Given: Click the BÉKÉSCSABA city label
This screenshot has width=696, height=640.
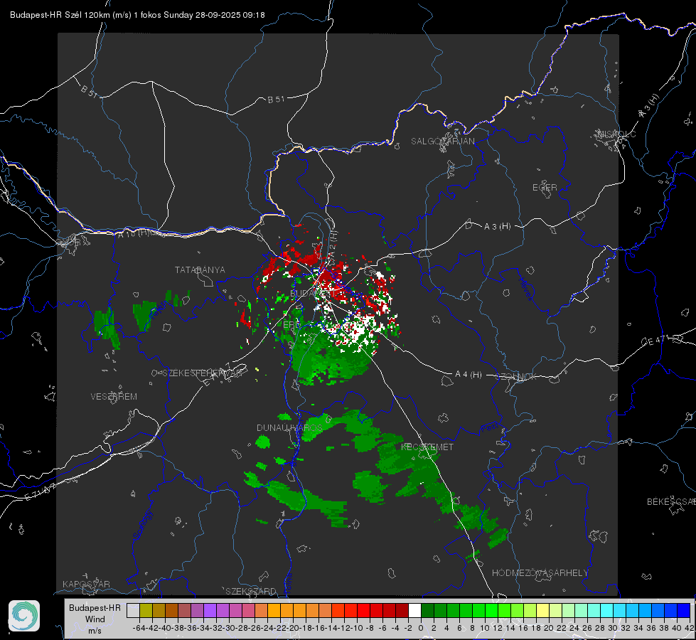Looking at the screenshot, I should 671,502.
